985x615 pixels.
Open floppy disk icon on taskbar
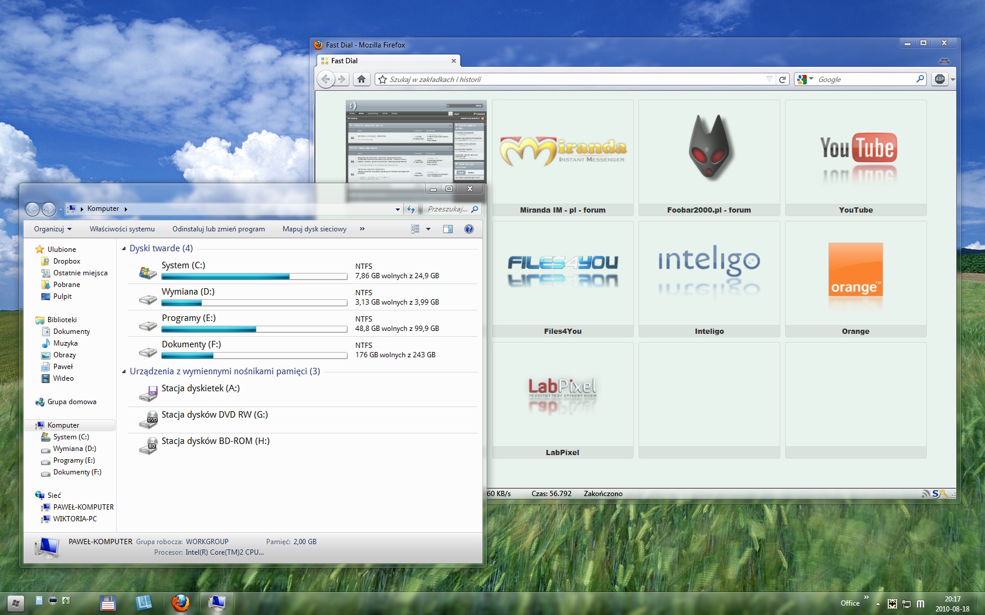pos(107,603)
